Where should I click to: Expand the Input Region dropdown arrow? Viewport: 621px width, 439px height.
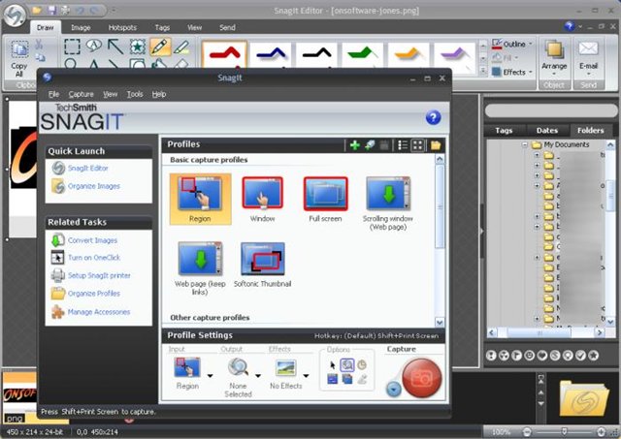coord(211,376)
